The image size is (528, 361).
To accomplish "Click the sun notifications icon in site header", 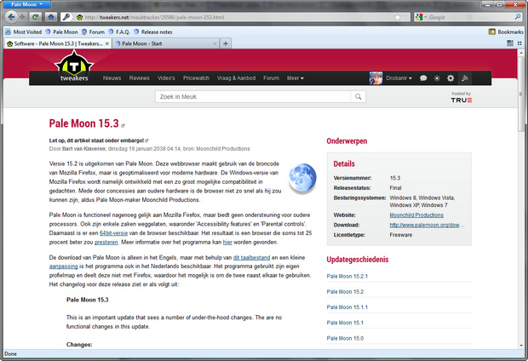I will 437,78.
